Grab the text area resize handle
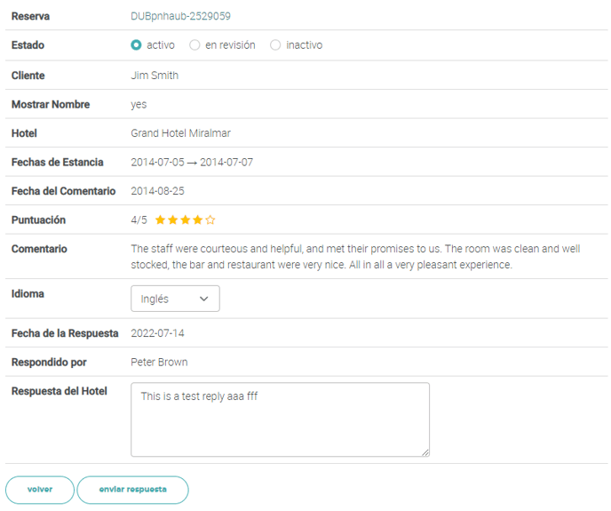 pyautogui.click(x=425, y=452)
